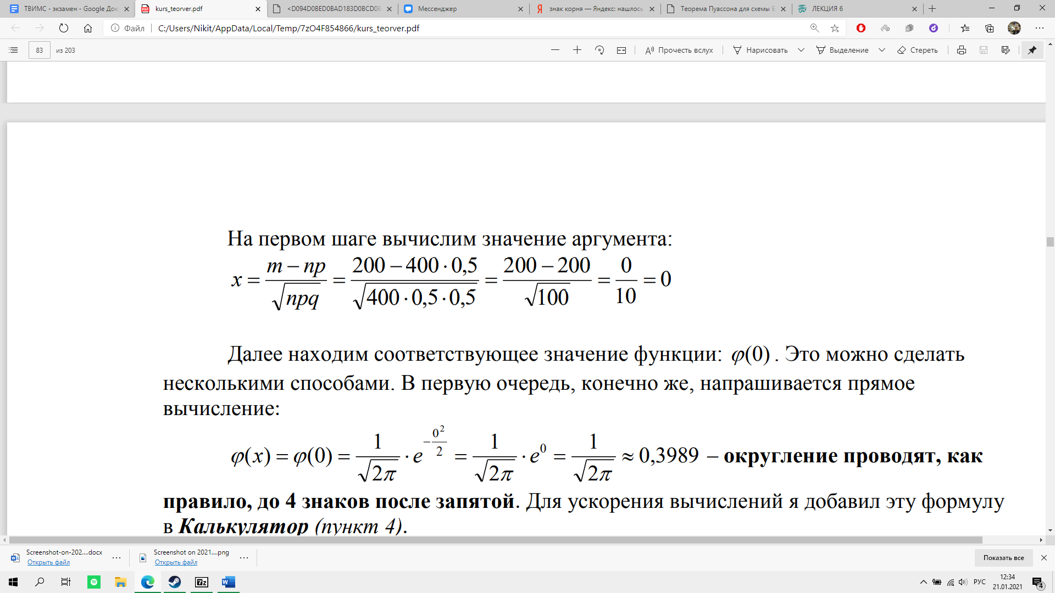The height and width of the screenshot is (593, 1055).
Task: Go forward in browser history
Action: (x=40, y=28)
